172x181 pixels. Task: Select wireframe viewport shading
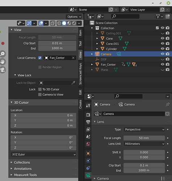pyautogui.click(x=59, y=23)
